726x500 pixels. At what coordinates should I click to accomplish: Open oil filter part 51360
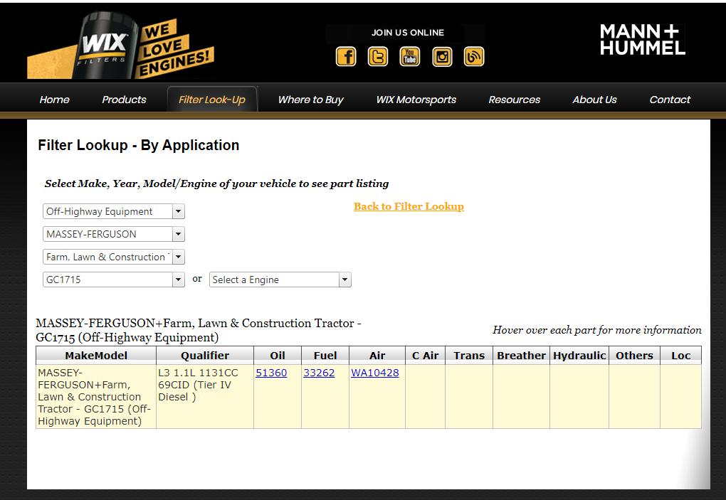[x=271, y=373]
